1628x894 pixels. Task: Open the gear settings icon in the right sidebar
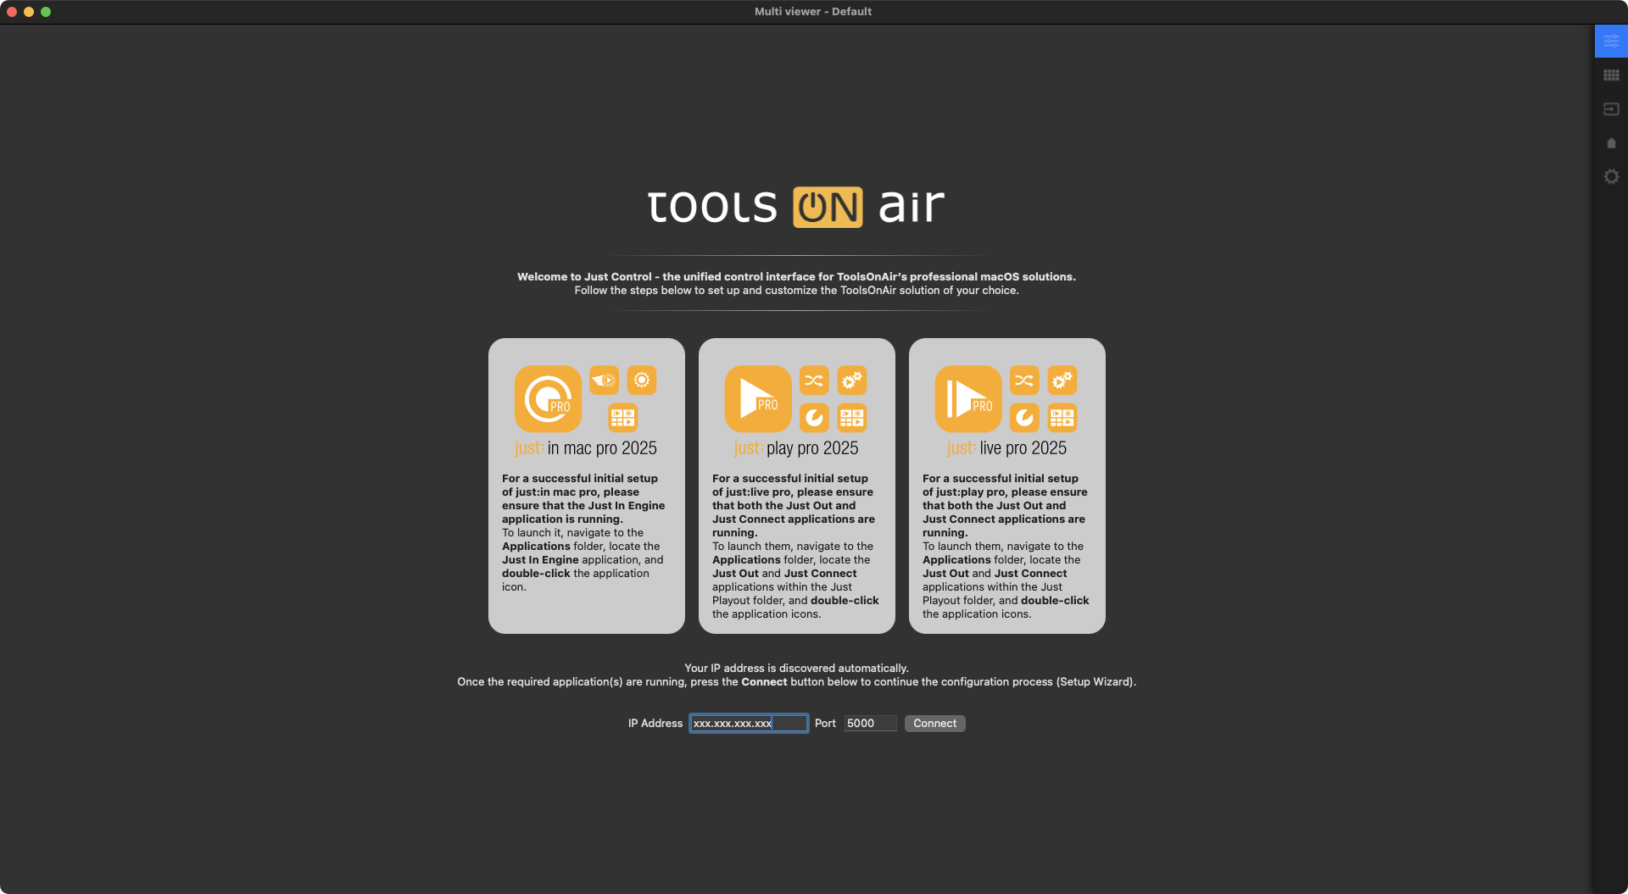pyautogui.click(x=1611, y=176)
